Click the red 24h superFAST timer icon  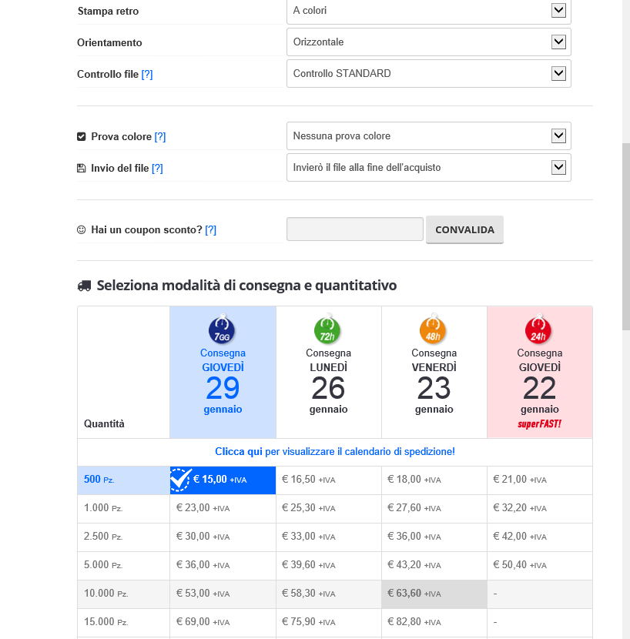pos(539,331)
